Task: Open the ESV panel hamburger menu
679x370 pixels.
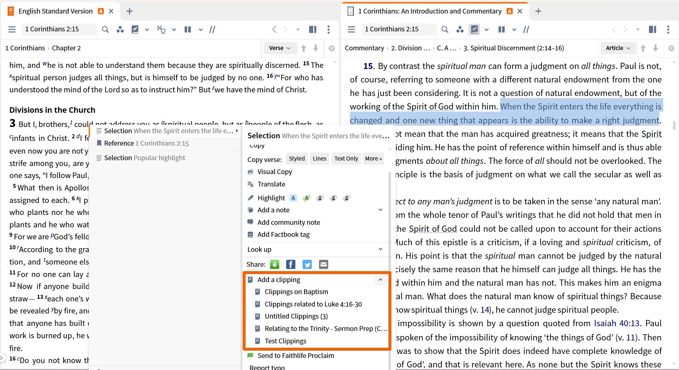Action: (12, 30)
